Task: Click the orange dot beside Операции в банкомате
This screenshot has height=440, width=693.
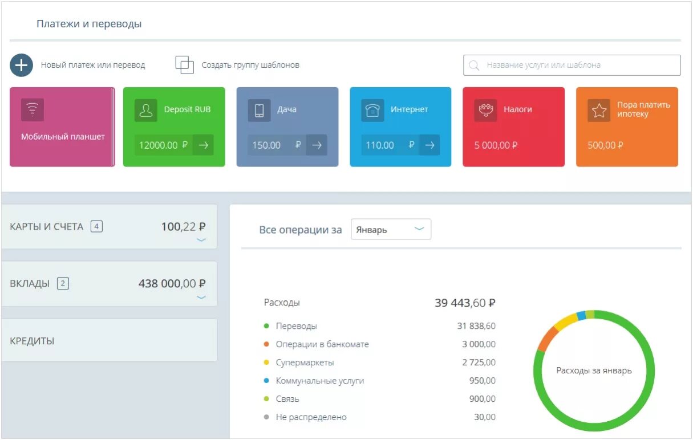Action: point(266,344)
